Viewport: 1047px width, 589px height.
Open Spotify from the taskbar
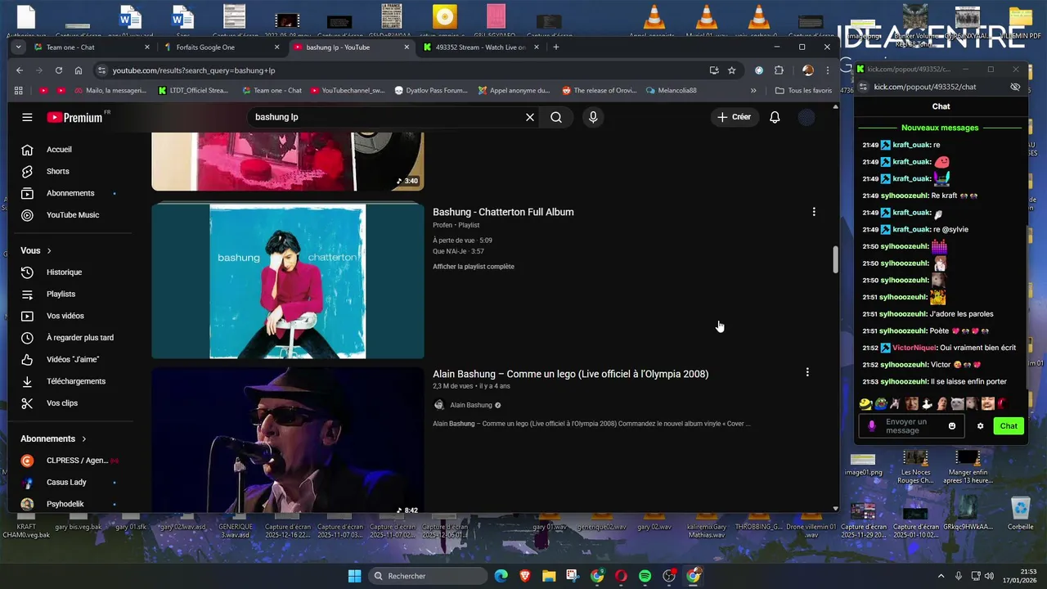(645, 576)
